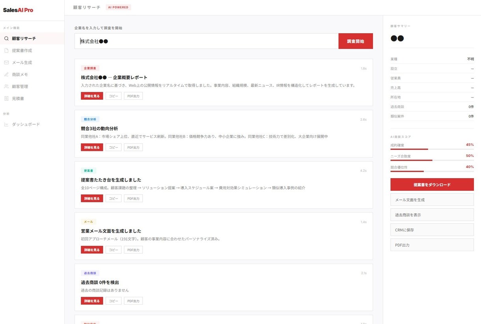Click CRMに保存 button
This screenshot has width=481, height=324.
click(432, 230)
